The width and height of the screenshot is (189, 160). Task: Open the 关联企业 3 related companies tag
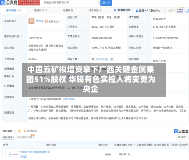(x=53, y=21)
